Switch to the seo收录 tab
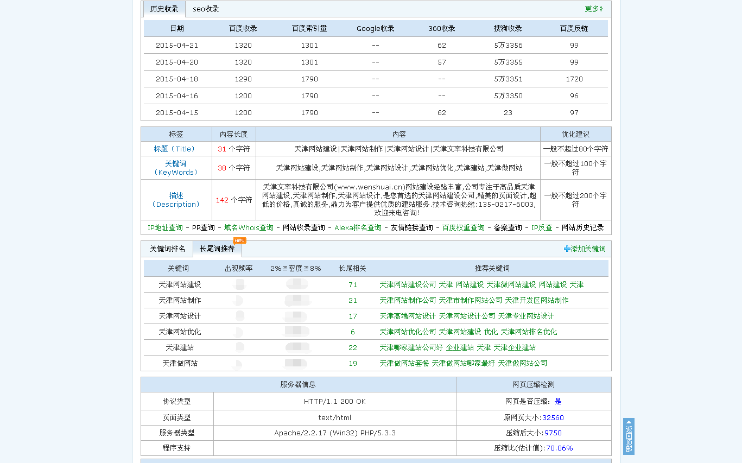The height and width of the screenshot is (463, 742). (x=206, y=9)
